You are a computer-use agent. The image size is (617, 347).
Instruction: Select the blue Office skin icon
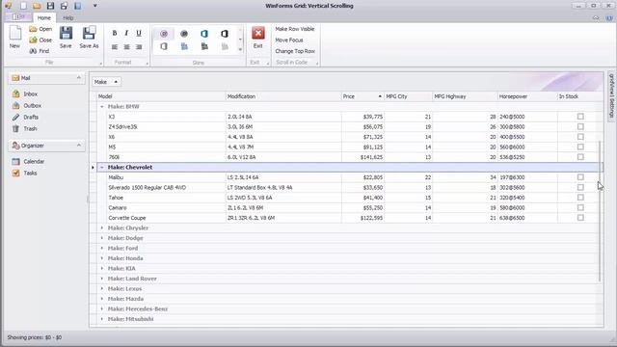click(203, 34)
